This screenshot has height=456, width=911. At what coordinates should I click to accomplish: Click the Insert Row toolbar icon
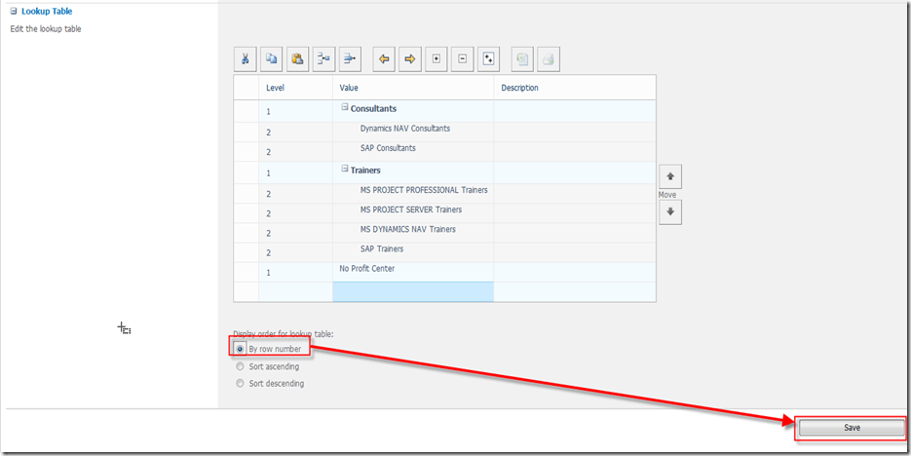(324, 59)
